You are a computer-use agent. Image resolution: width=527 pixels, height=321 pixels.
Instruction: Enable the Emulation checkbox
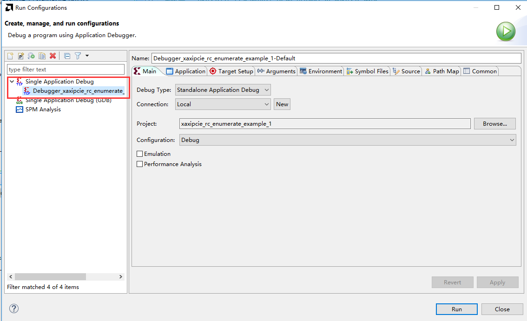click(140, 154)
